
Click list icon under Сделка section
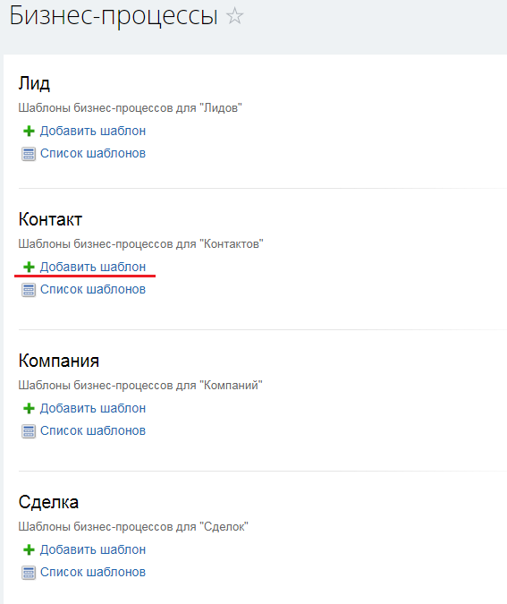(29, 573)
